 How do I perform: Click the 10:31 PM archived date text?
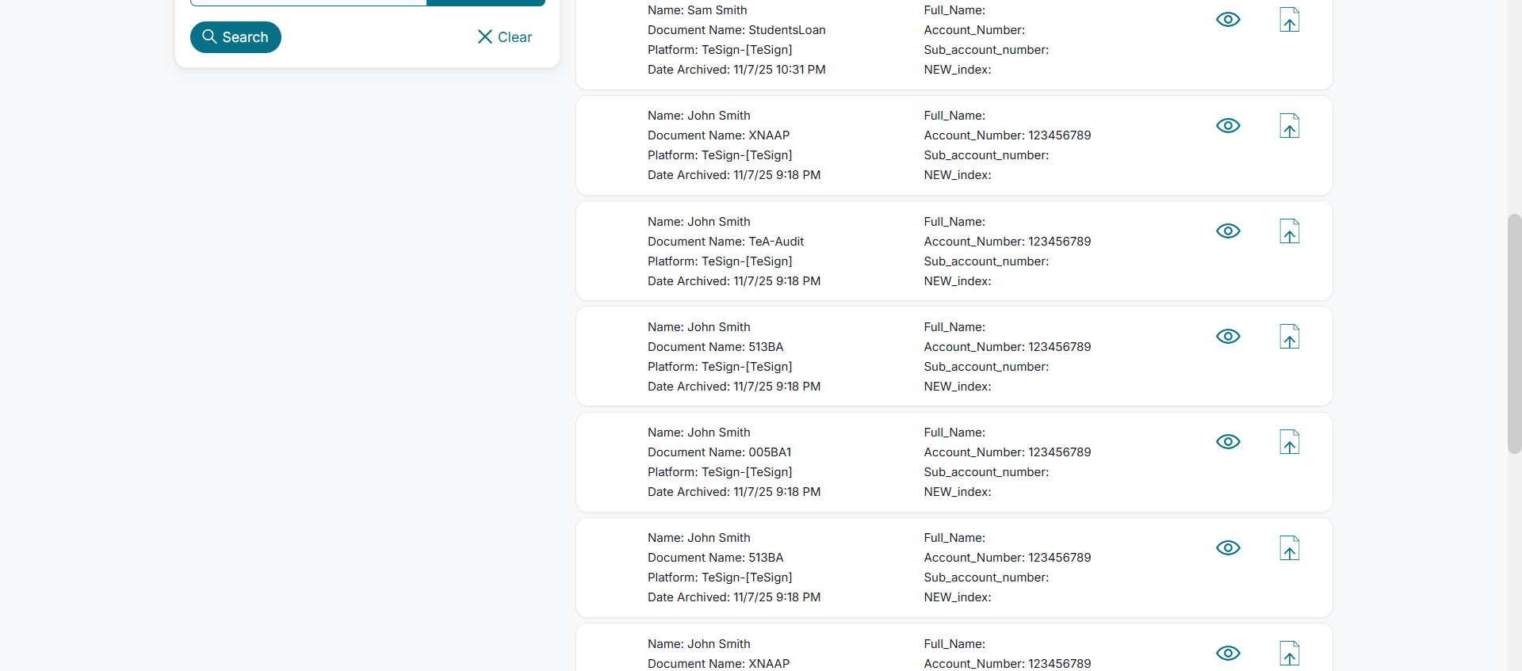(x=779, y=70)
